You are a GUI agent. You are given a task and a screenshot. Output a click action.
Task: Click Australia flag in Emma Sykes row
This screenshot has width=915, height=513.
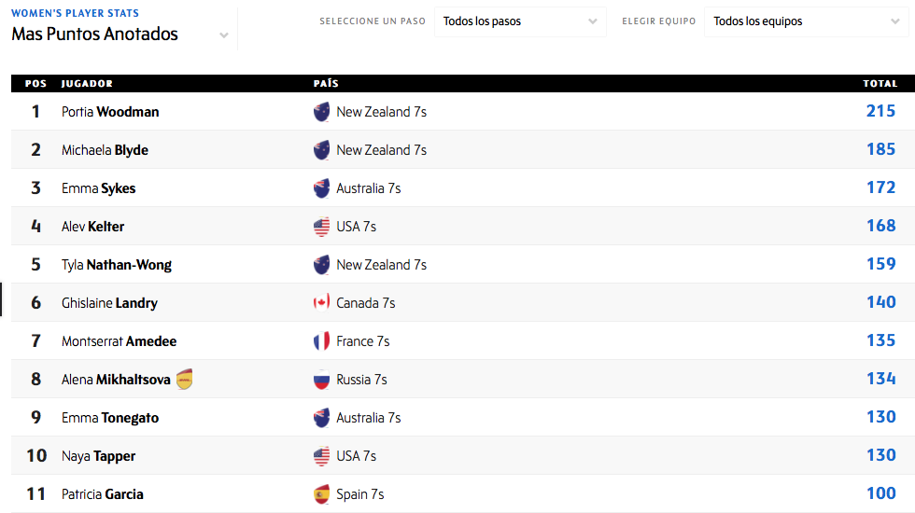coord(322,188)
